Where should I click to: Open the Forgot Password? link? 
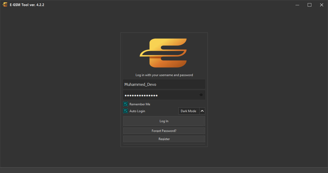tap(164, 131)
